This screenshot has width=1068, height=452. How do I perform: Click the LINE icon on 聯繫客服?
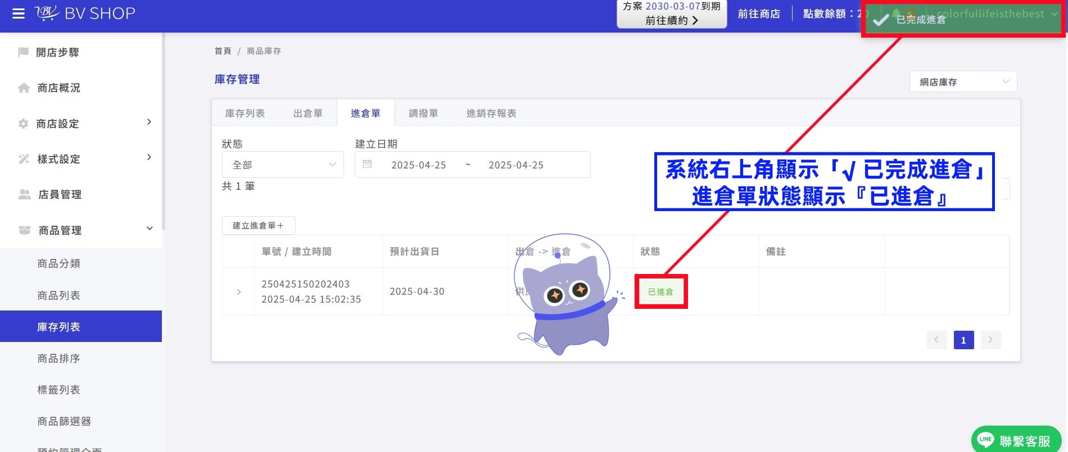(985, 440)
